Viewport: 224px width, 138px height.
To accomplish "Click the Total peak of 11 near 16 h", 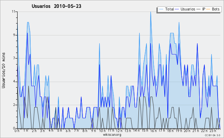I will (x=150, y=12).
